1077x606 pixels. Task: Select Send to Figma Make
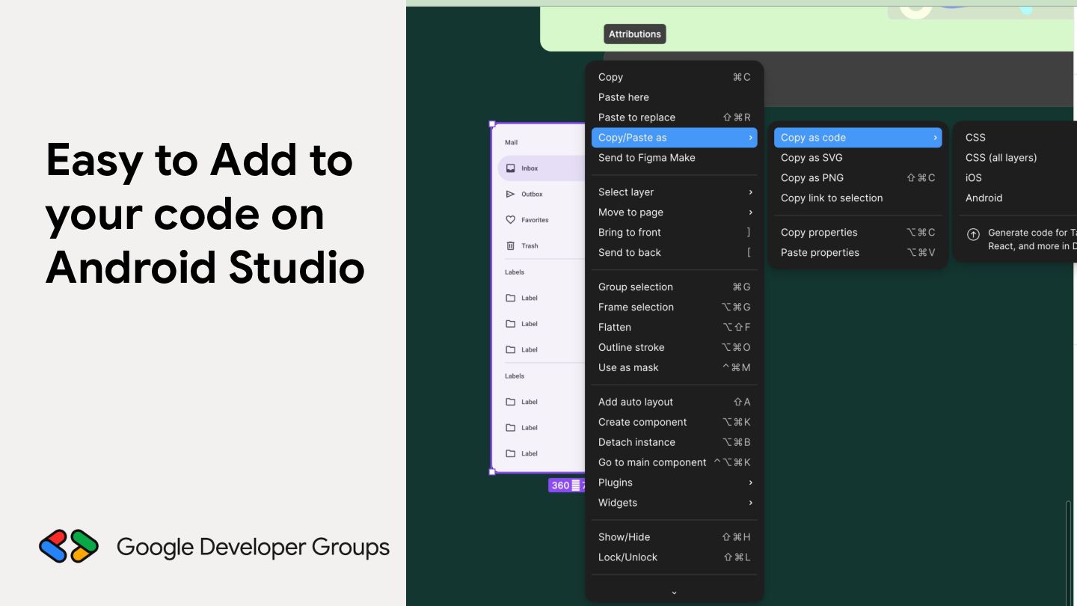(674, 158)
